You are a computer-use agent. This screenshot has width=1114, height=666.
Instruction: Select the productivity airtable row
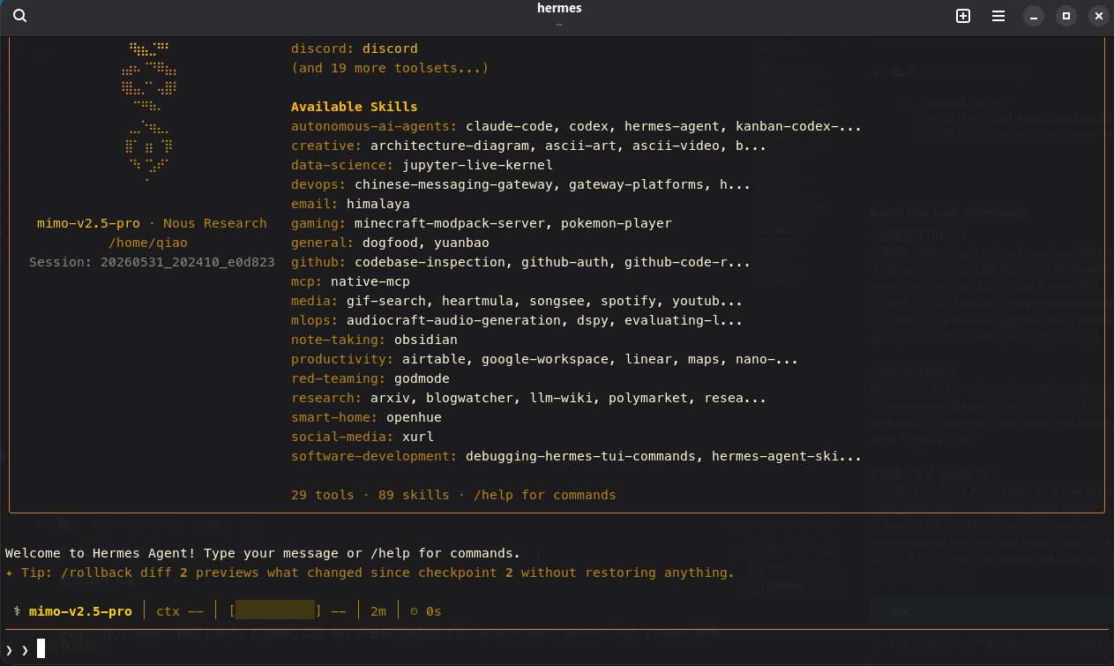pyautogui.click(x=544, y=359)
